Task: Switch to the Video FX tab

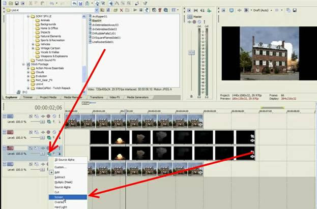Action: [114, 98]
